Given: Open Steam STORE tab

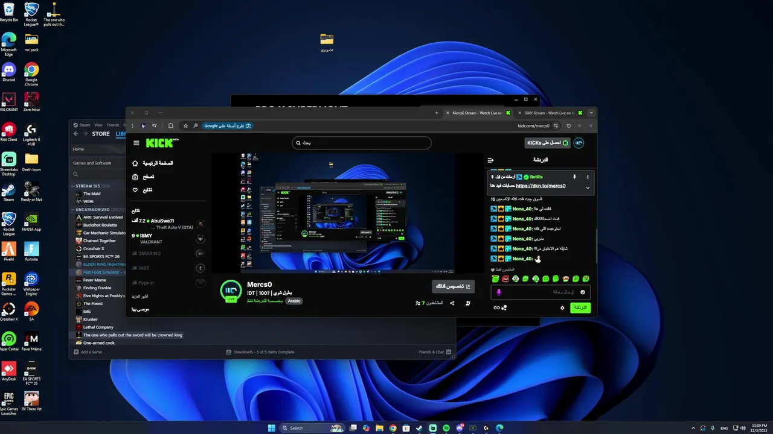Looking at the screenshot, I should [x=101, y=134].
